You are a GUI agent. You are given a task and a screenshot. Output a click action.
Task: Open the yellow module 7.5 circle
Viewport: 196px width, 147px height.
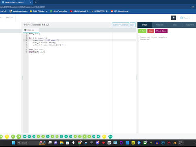[104, 137]
